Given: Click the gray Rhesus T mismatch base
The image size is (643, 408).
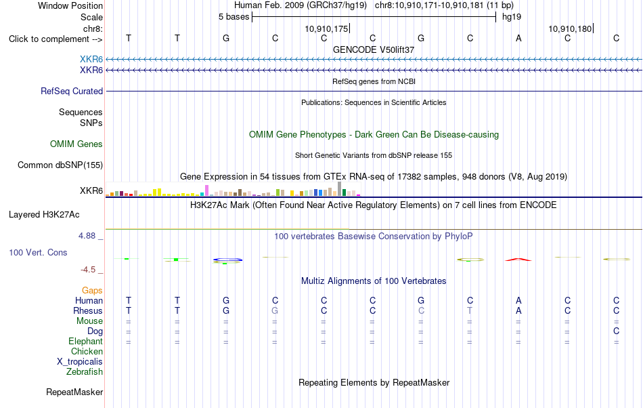Looking at the screenshot, I should coord(470,310).
